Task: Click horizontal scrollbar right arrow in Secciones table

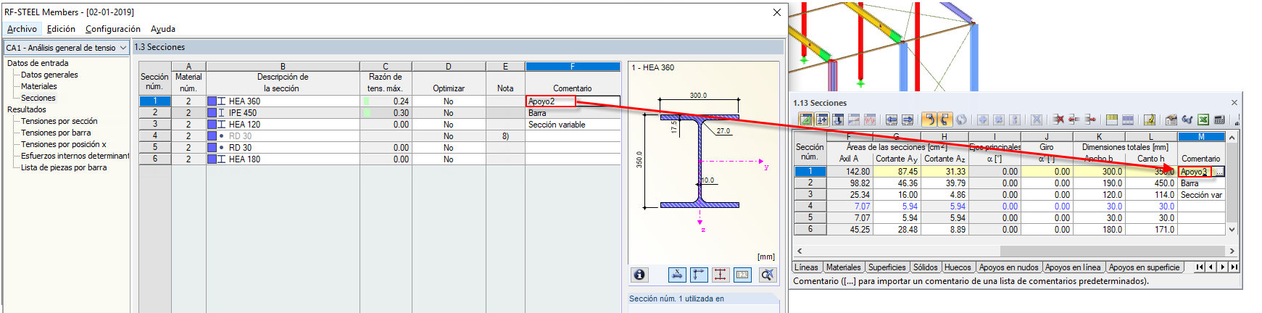Action: pyautogui.click(x=1232, y=251)
